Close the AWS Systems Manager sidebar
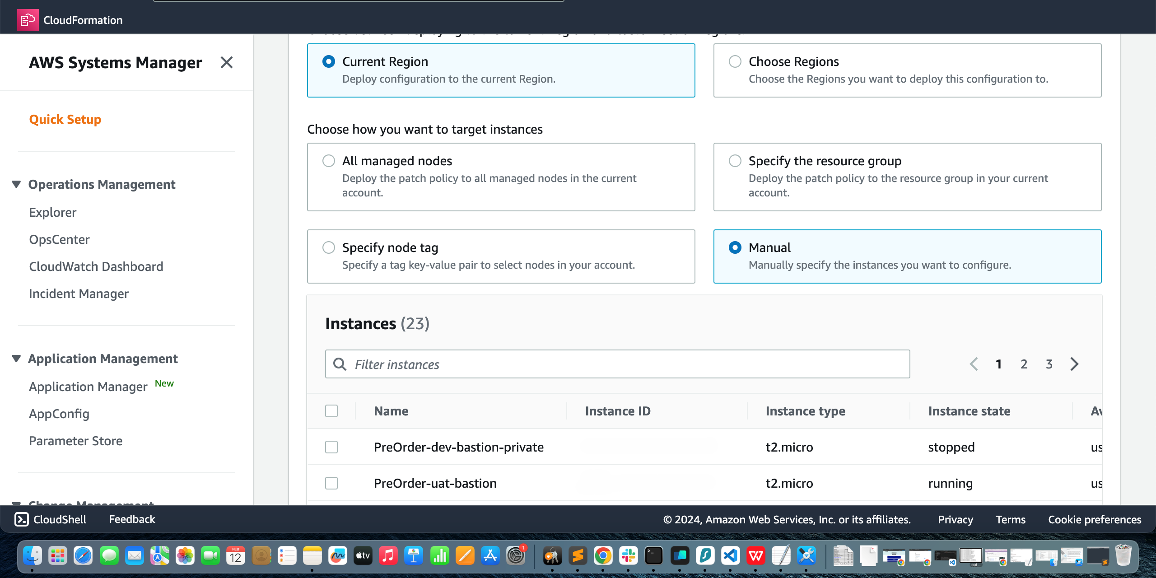This screenshot has height=578, width=1156. [227, 62]
